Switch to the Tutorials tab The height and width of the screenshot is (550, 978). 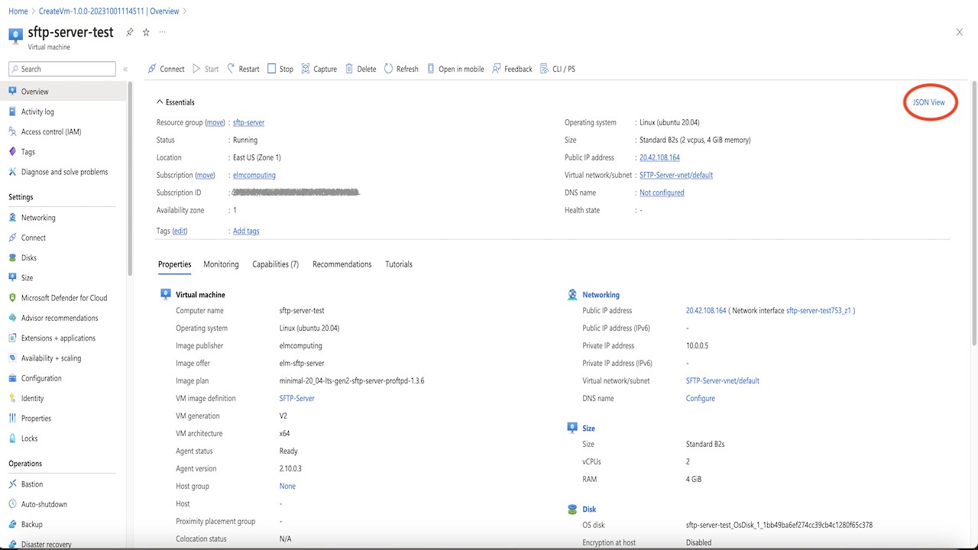399,264
